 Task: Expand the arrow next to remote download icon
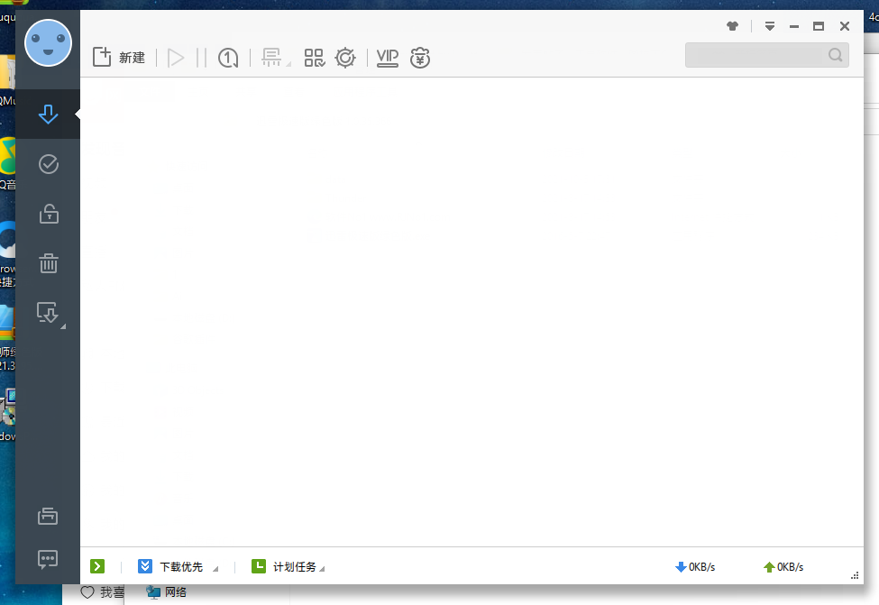[63, 326]
